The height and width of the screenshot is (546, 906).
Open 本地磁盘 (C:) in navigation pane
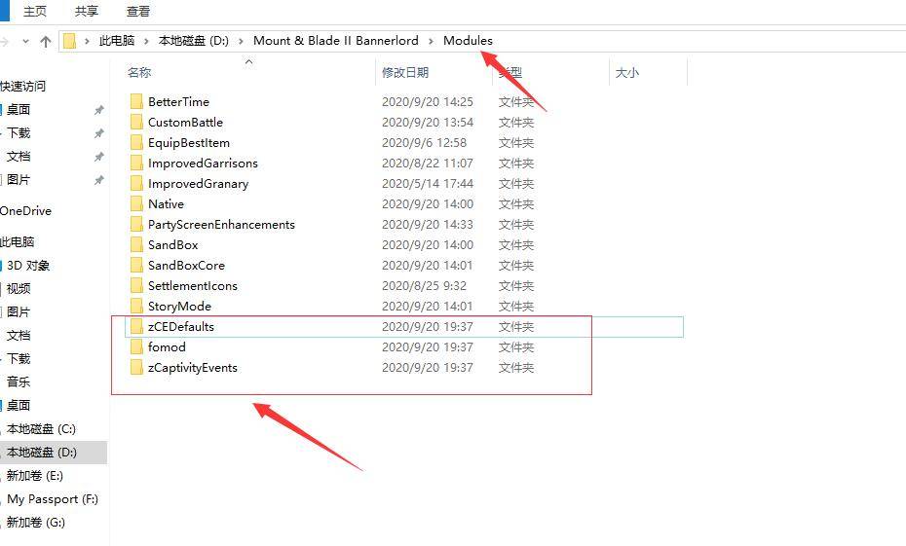click(41, 429)
